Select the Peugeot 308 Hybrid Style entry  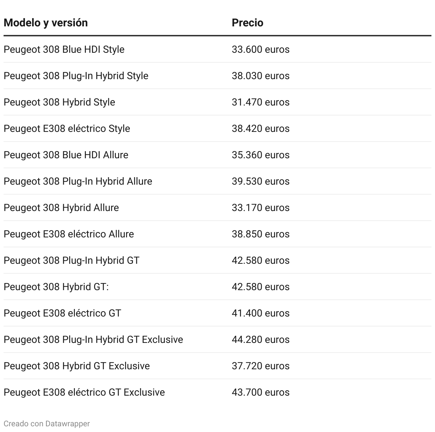click(60, 102)
